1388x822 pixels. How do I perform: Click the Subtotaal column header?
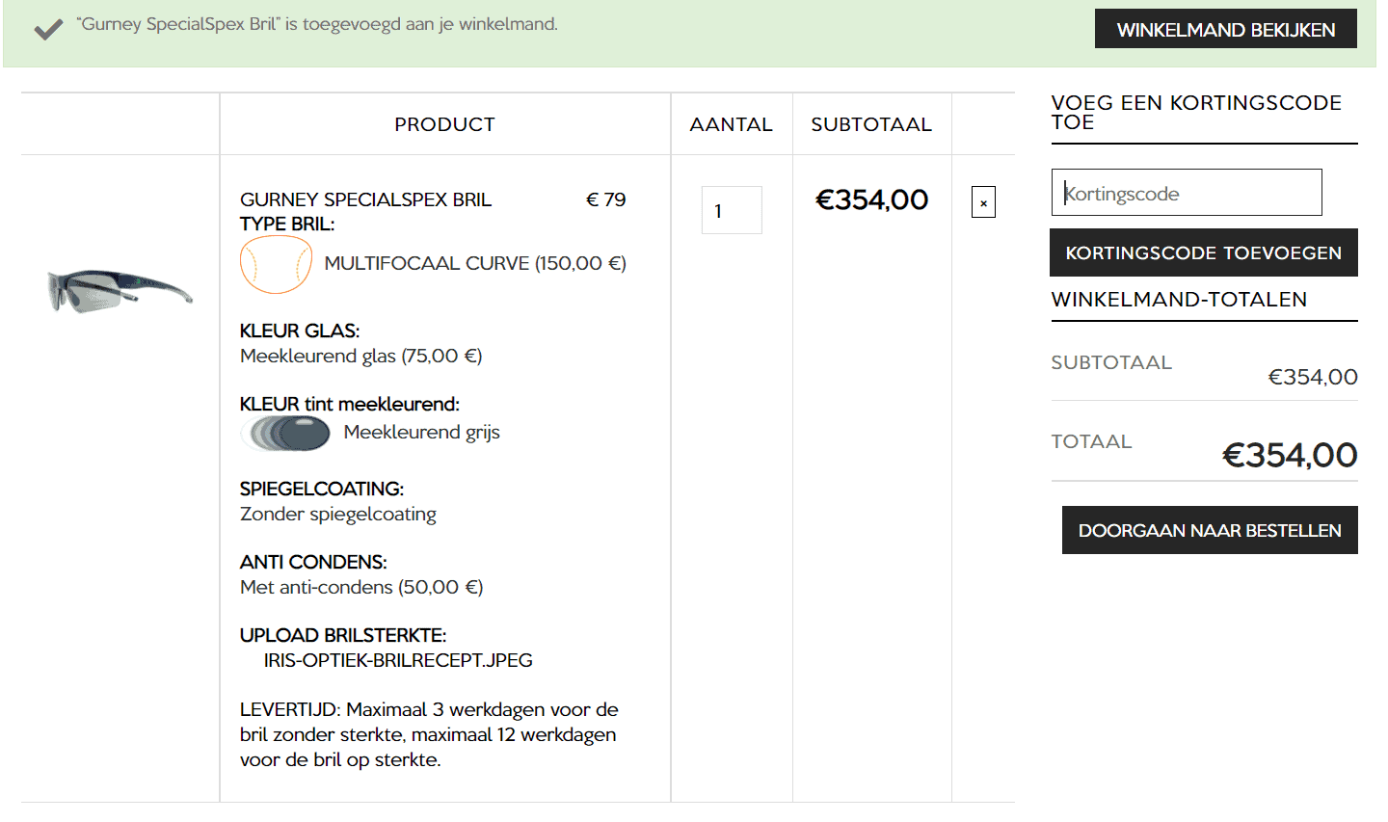[871, 124]
